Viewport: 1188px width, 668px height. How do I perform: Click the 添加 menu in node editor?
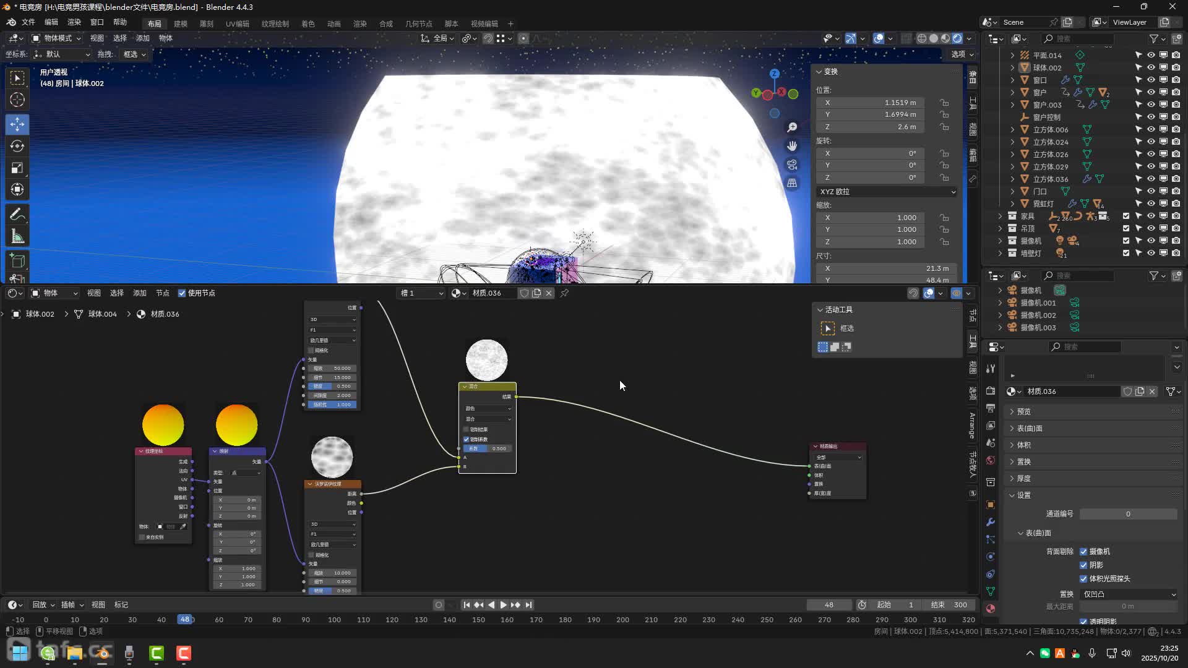(140, 293)
